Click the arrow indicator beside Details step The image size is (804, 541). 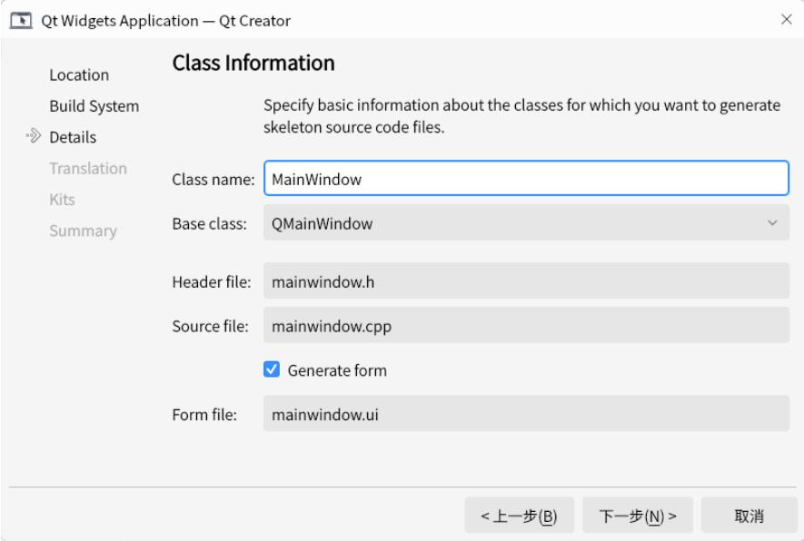click(x=34, y=137)
